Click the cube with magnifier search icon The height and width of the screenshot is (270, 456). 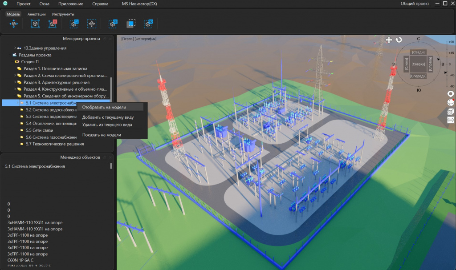(74, 24)
